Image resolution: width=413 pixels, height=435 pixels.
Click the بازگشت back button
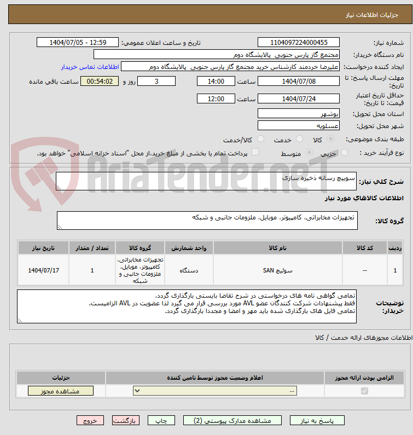click(126, 421)
